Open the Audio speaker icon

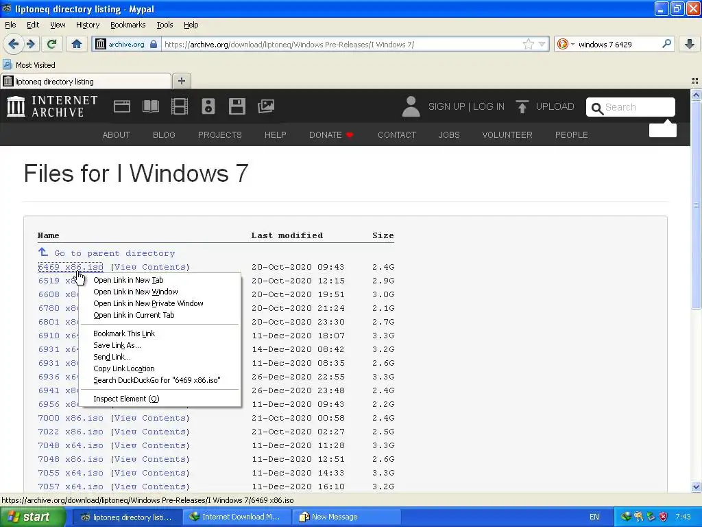[x=208, y=106]
